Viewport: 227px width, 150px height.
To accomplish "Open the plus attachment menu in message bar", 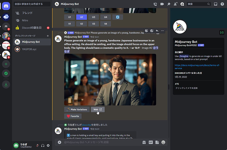I will click(x=59, y=142).
